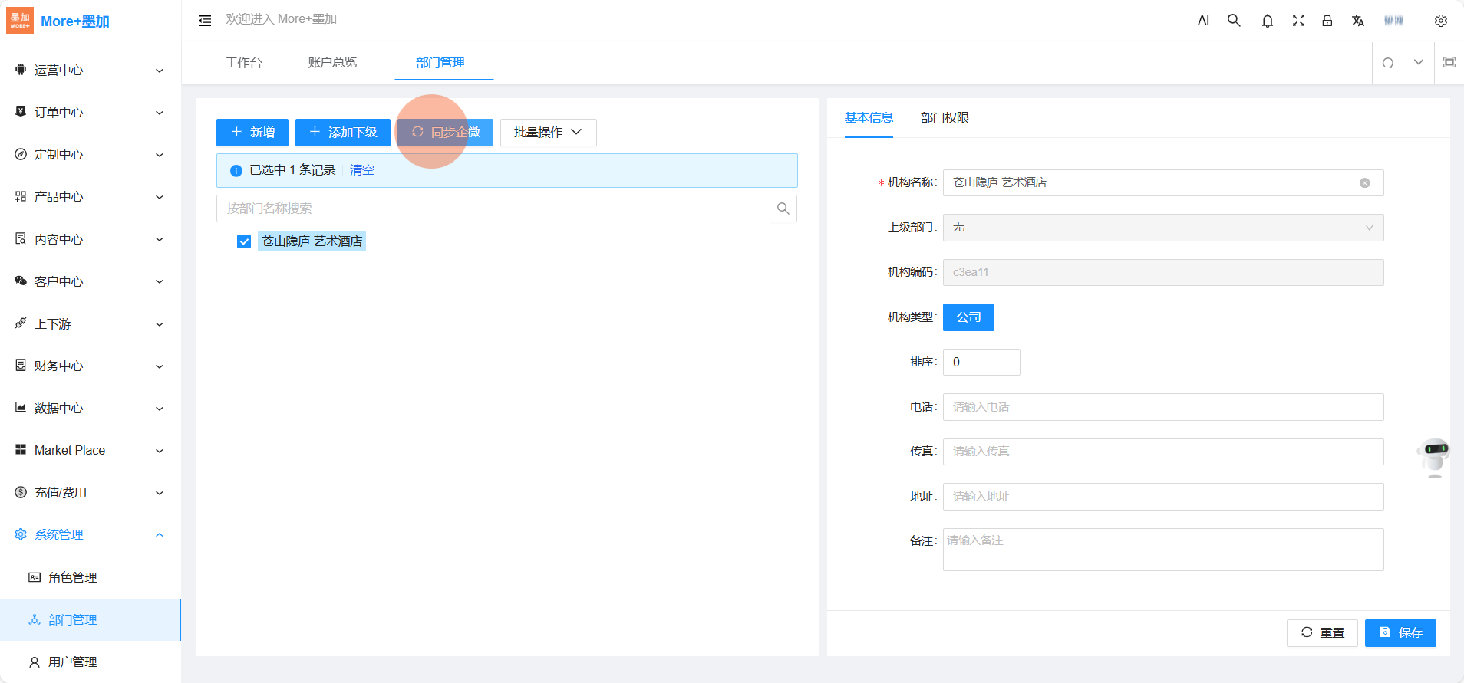Viewport: 1464px width, 683px height.
Task: Open the 用户管理 menu item
Action: pos(73,662)
